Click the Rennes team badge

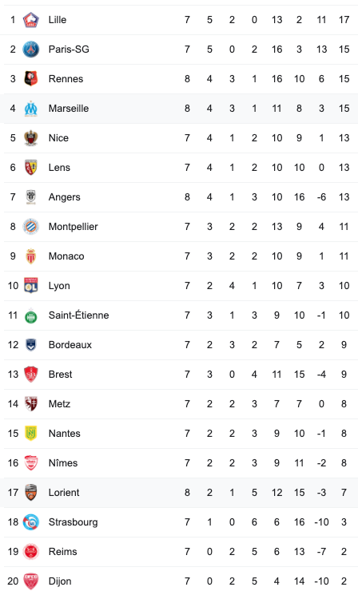click(31, 79)
